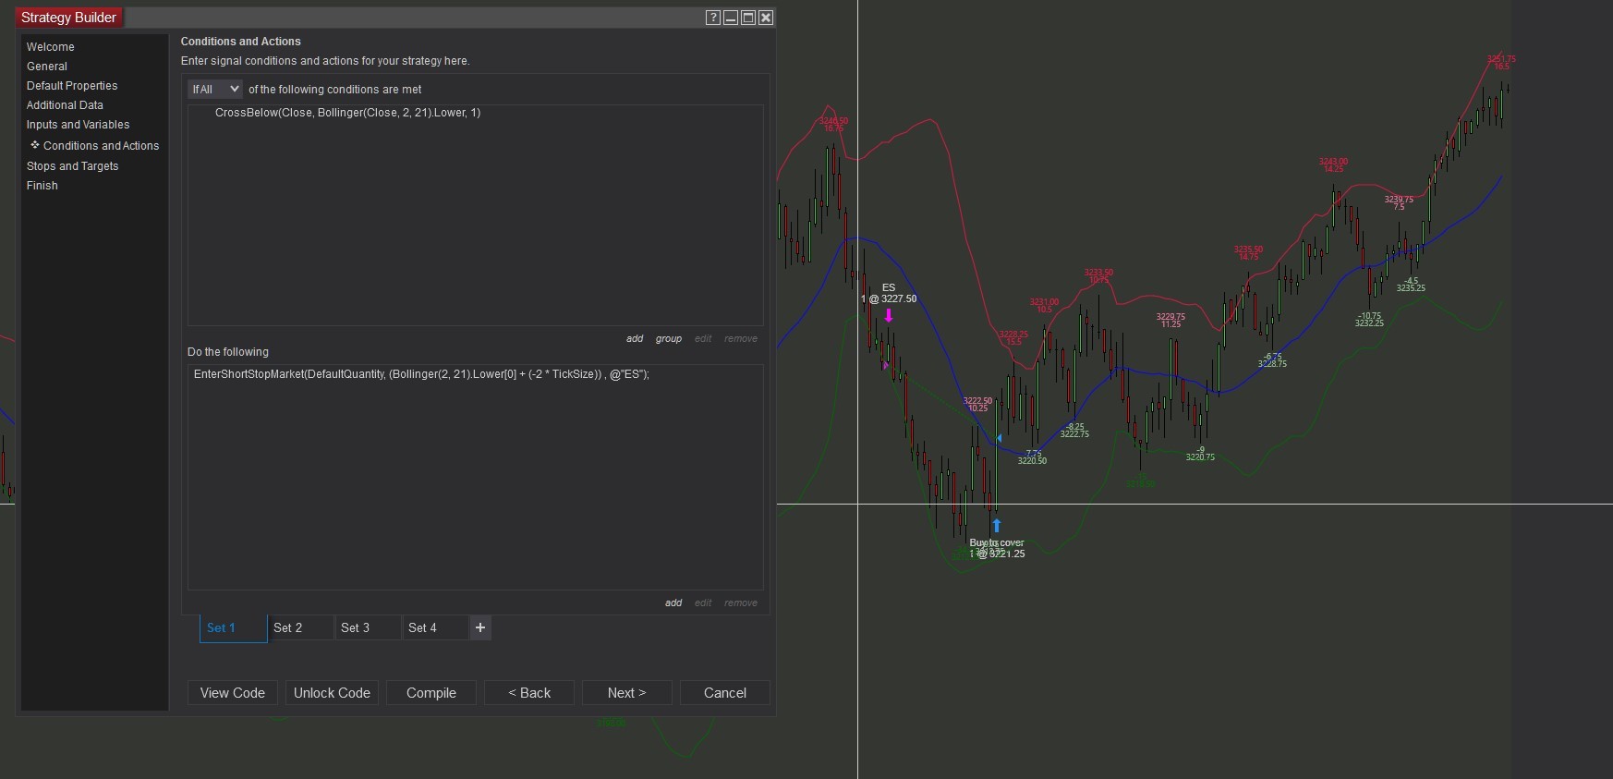Screen dimensions: 1613x779
Task: Click the group link under conditions
Action: tap(669, 339)
